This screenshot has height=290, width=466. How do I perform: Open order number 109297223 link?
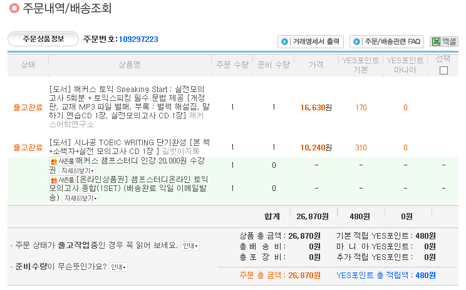pos(138,39)
